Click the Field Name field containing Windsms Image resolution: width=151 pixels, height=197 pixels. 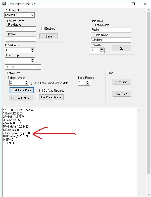111,40
